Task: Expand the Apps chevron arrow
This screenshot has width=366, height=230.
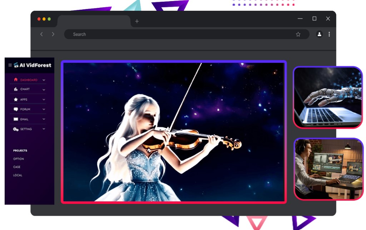Action: tap(44, 99)
